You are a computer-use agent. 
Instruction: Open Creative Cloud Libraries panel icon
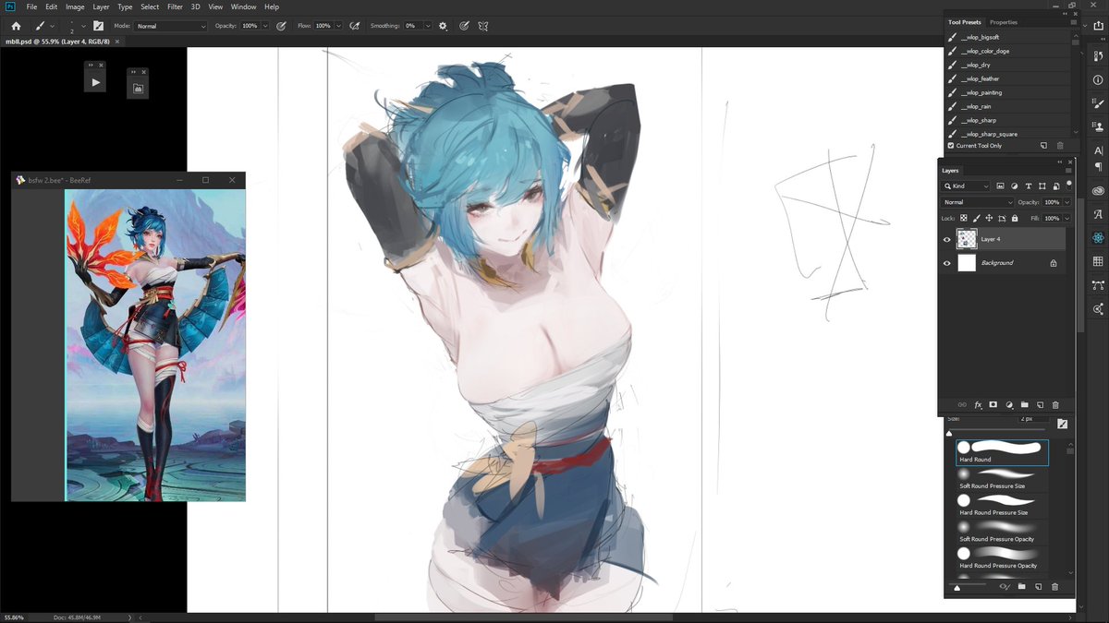pos(1098,191)
